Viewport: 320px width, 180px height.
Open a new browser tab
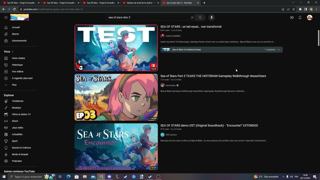[204, 3]
